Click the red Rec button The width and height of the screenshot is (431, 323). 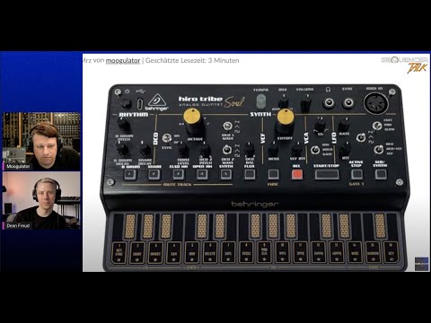[x=297, y=174]
